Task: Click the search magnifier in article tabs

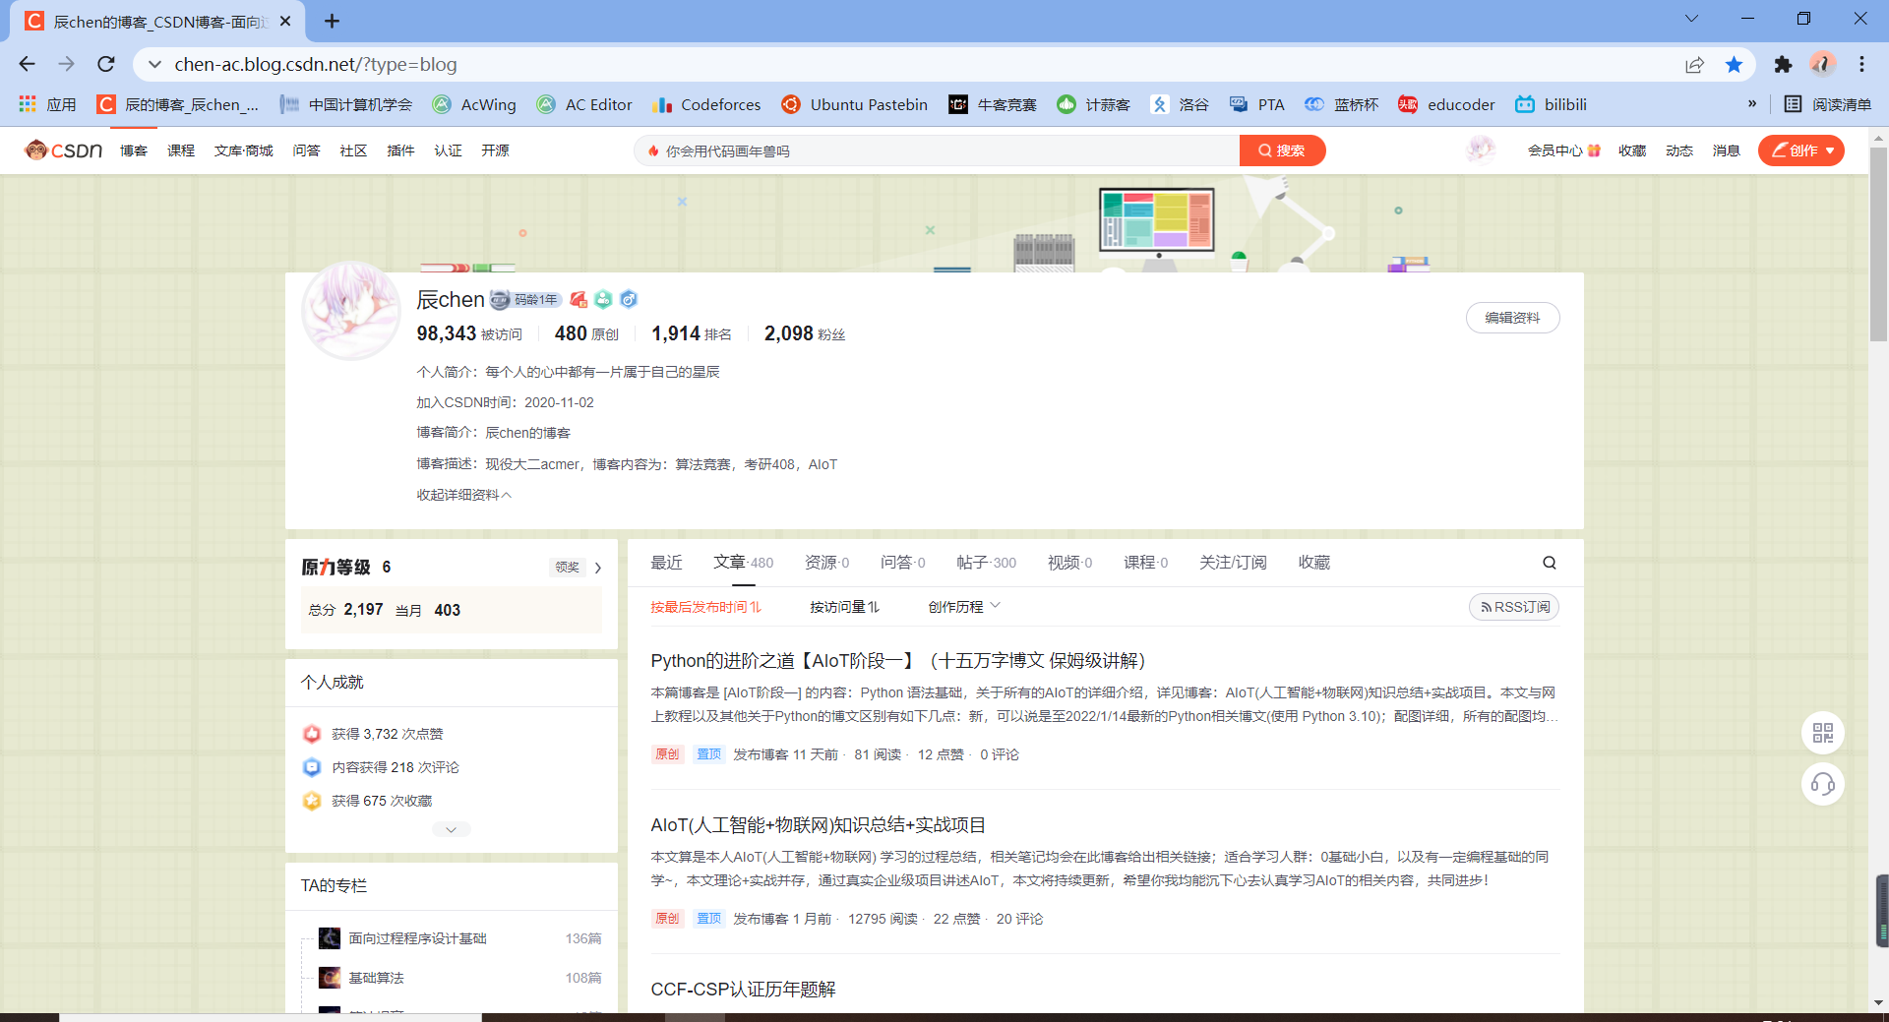Action: [1550, 563]
